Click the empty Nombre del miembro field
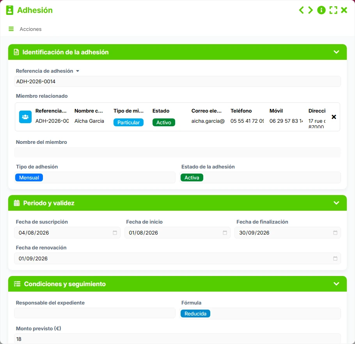Image resolution: width=355 pixels, height=344 pixels. 177,152
